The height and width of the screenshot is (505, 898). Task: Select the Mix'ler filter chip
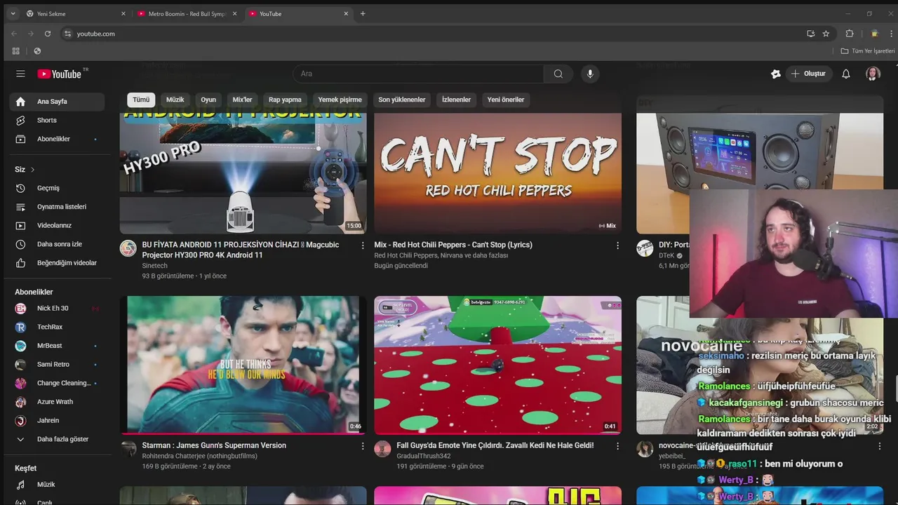pyautogui.click(x=242, y=100)
